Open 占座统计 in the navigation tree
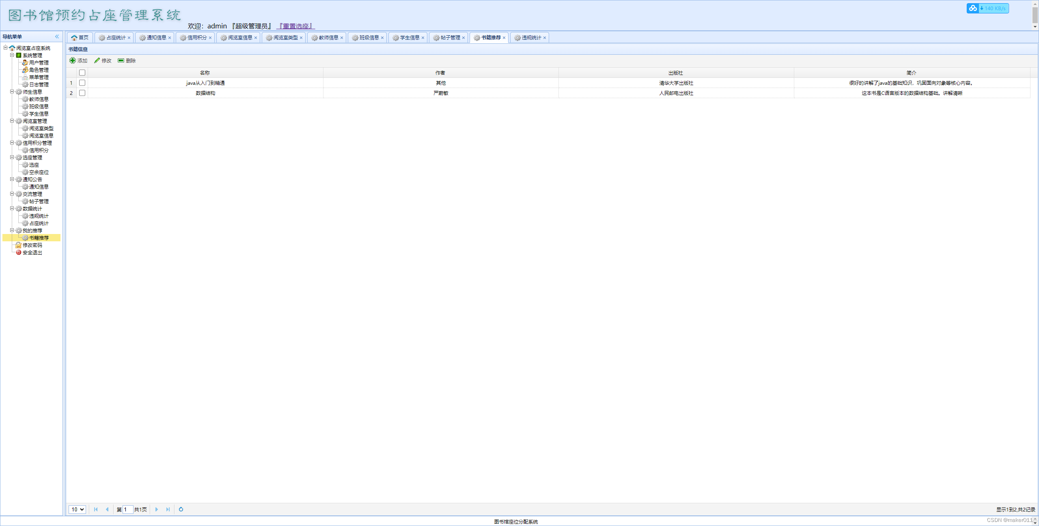This screenshot has height=526, width=1039. coord(39,223)
